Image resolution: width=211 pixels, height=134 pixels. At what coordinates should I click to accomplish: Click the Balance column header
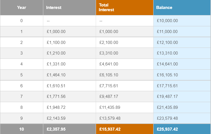(164, 8)
